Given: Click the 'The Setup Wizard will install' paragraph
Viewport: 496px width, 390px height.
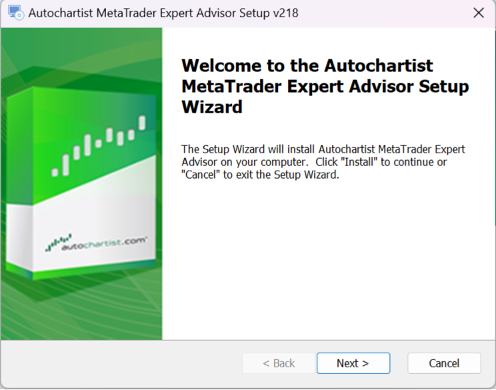Looking at the screenshot, I should (x=323, y=161).
